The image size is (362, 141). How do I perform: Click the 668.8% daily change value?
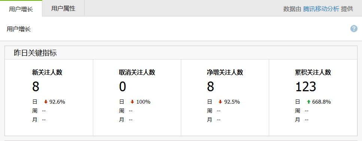pos(322,102)
